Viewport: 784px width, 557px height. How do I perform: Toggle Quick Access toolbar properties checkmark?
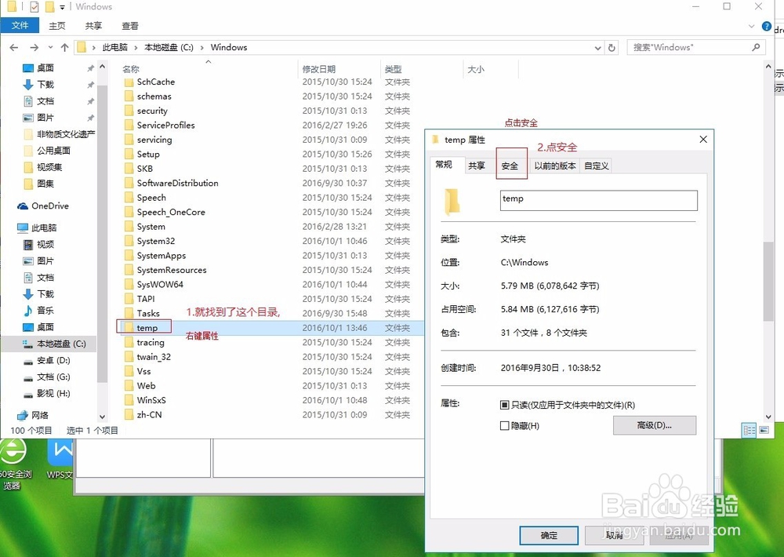tap(34, 7)
